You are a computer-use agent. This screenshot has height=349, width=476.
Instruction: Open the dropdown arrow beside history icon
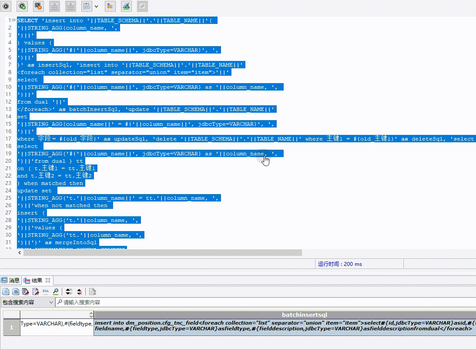tap(96, 7)
